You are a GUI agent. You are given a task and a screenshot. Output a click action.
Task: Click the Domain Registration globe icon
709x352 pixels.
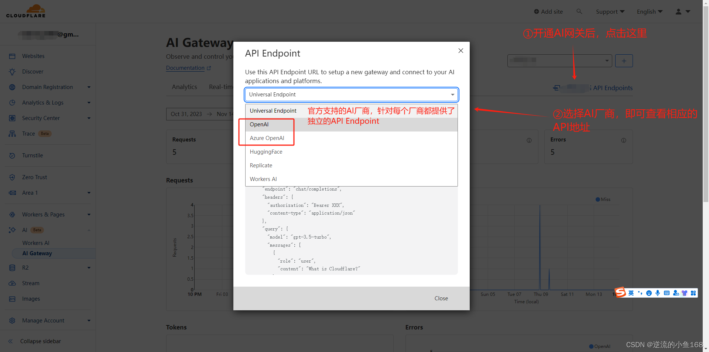tap(12, 87)
